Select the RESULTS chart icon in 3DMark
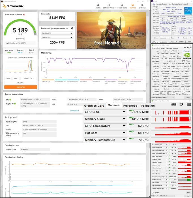193x198 pixels. pyautogui.click(x=133, y=5)
